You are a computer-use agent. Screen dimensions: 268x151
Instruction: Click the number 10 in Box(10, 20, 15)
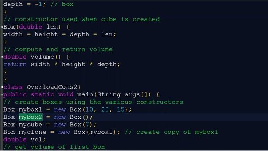[x=89, y=109]
